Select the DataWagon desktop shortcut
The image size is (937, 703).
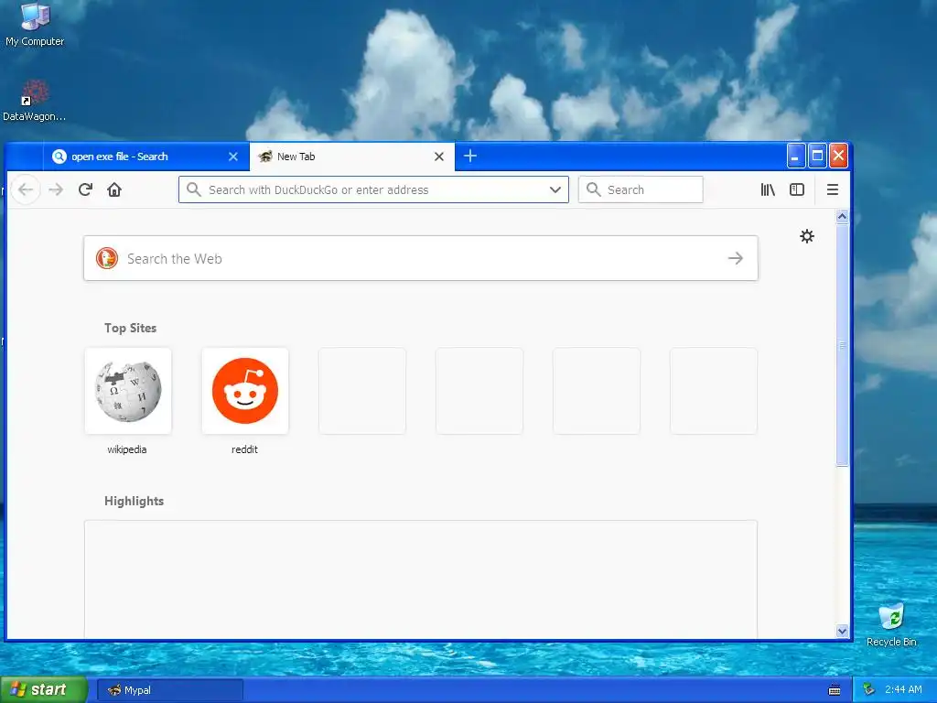pos(34,101)
